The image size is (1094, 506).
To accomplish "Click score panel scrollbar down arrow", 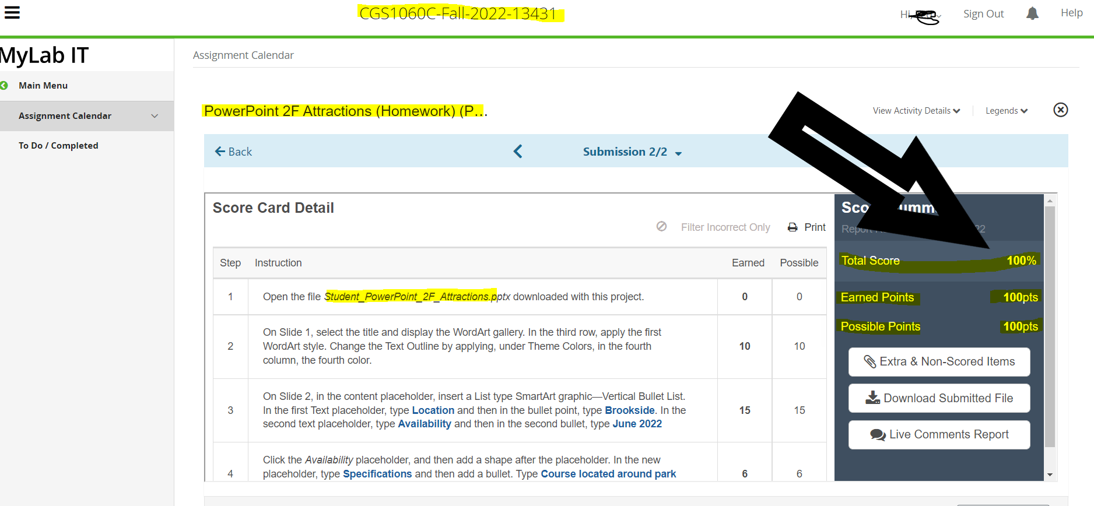I will 1050,475.
